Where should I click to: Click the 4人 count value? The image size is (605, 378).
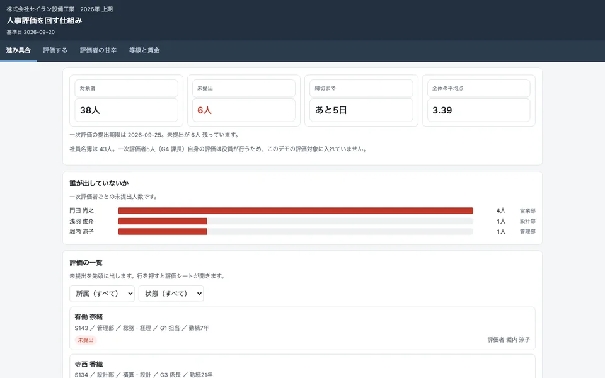pos(501,210)
